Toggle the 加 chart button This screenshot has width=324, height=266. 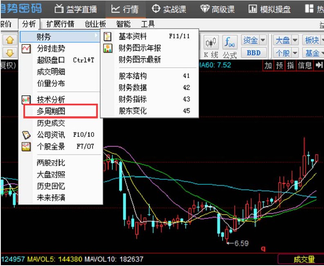pos(268,65)
